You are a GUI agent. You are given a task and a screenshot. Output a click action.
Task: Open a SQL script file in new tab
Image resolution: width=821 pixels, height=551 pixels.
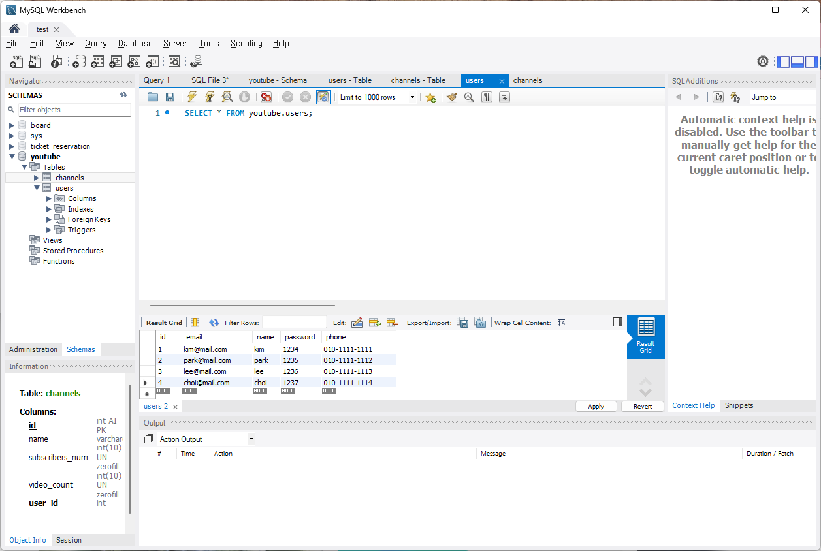(x=35, y=61)
